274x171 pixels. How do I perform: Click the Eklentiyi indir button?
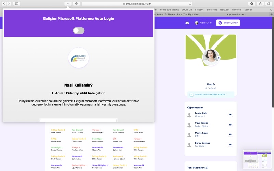(x=228, y=23)
